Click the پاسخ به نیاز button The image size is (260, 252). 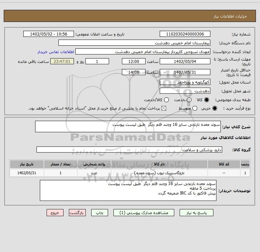pyautogui.click(x=196, y=213)
